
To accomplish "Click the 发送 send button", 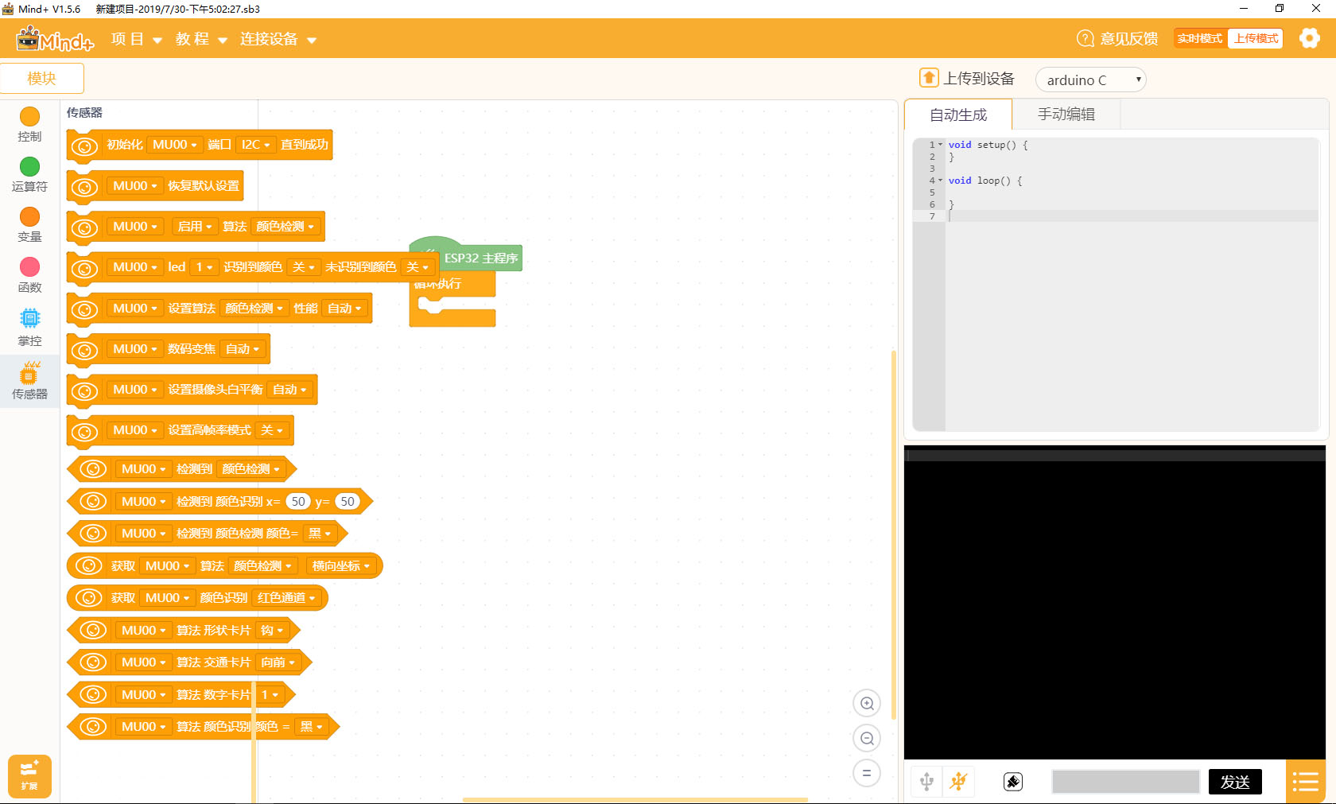I will (1235, 782).
